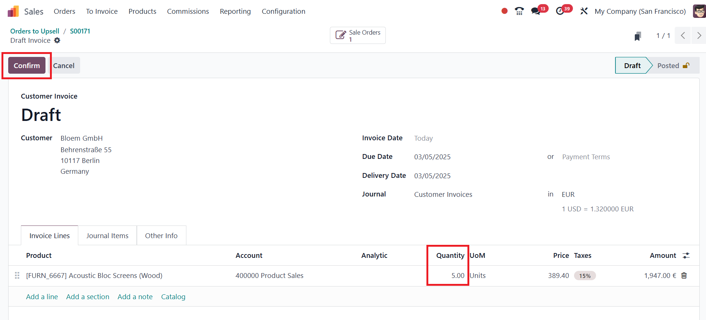
Task: Click the Add a line link
Action: pos(42,297)
